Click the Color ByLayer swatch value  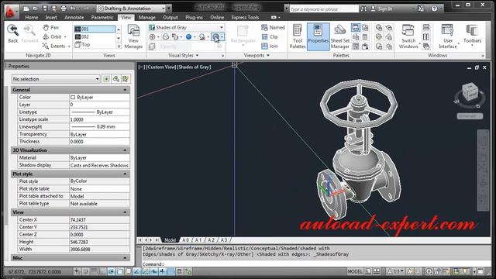(x=99, y=97)
